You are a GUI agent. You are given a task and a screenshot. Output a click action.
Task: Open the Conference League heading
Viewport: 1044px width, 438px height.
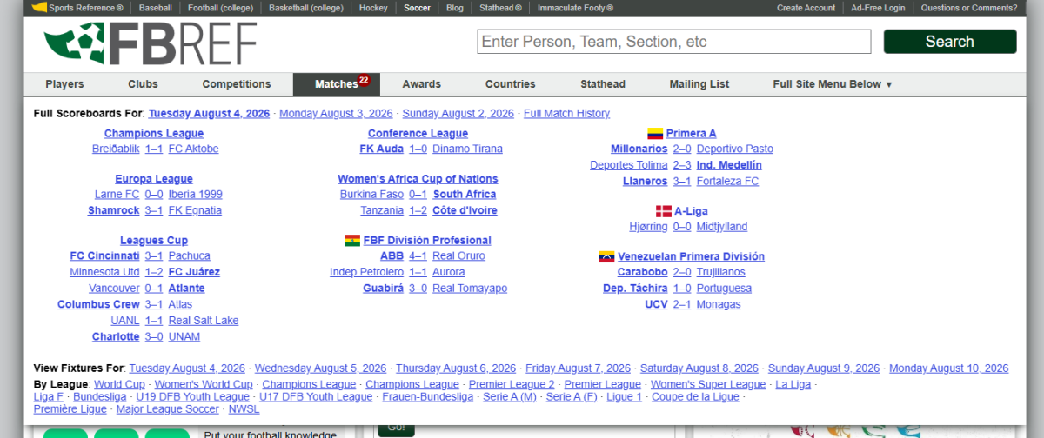point(418,134)
